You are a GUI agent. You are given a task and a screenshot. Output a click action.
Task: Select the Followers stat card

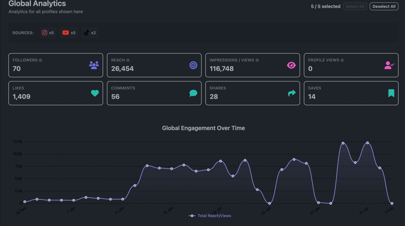[56, 65]
